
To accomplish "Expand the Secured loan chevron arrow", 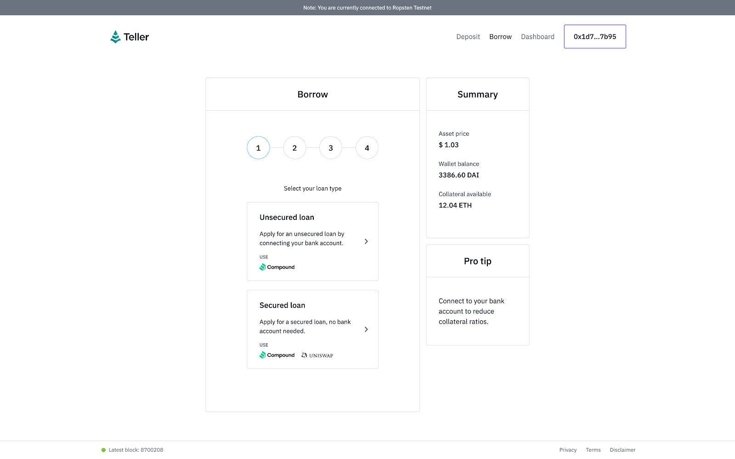I will (366, 330).
